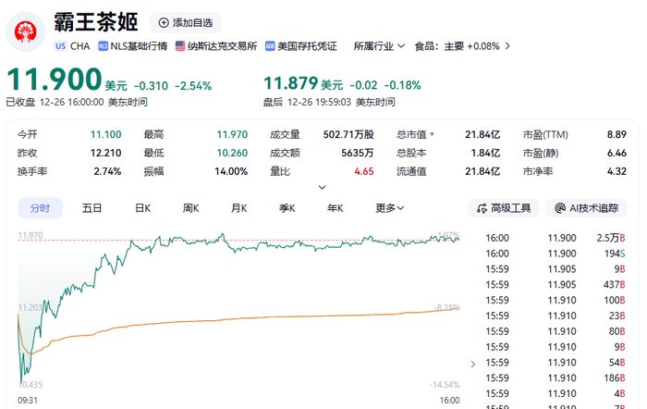Screen dimensions: 647x409
Task: Click the CHA ticker symbol
Action: click(x=79, y=46)
